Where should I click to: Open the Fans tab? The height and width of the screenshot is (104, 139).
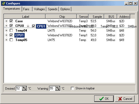(27, 9)
